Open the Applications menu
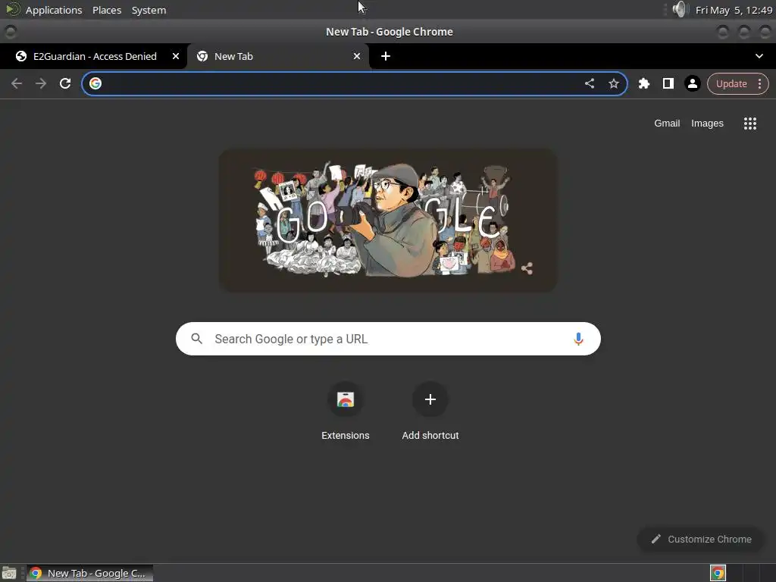 54,10
